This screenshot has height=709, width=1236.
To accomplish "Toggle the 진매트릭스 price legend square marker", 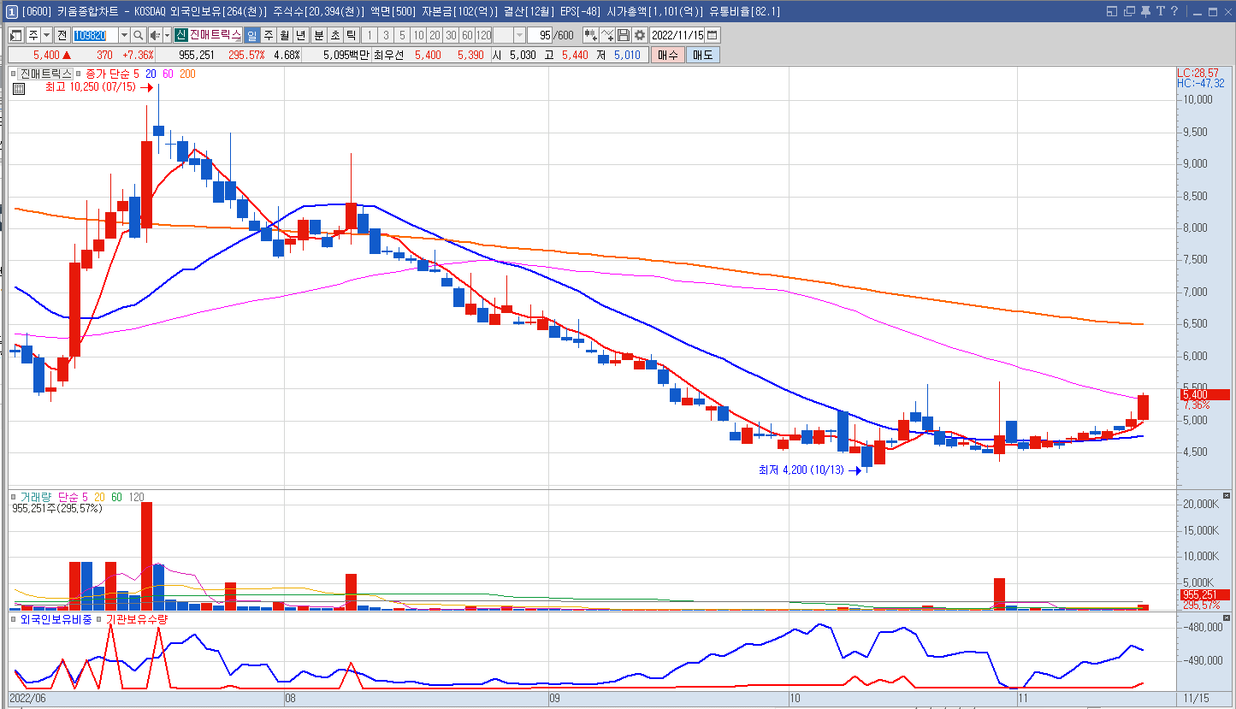I will coord(14,74).
